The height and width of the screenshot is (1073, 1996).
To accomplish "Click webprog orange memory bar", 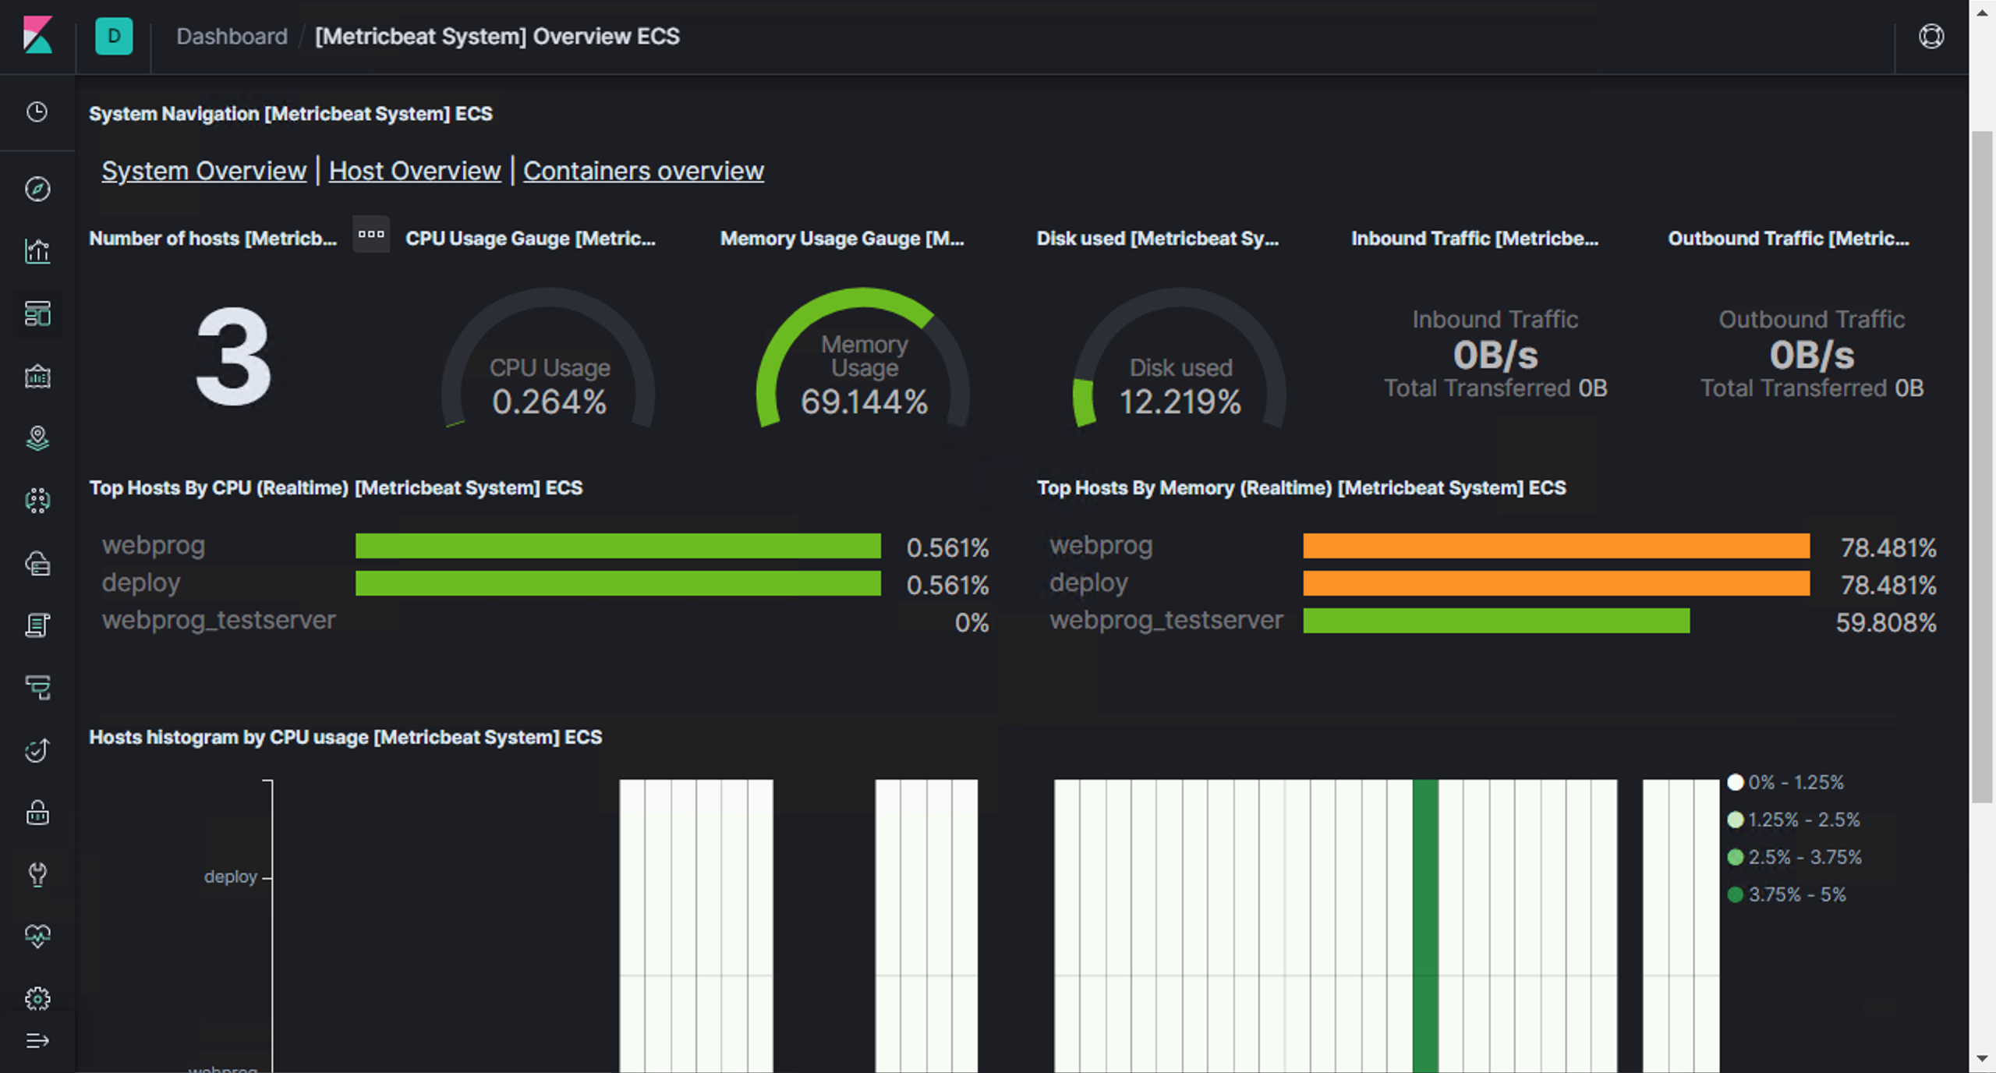I will [x=1556, y=546].
